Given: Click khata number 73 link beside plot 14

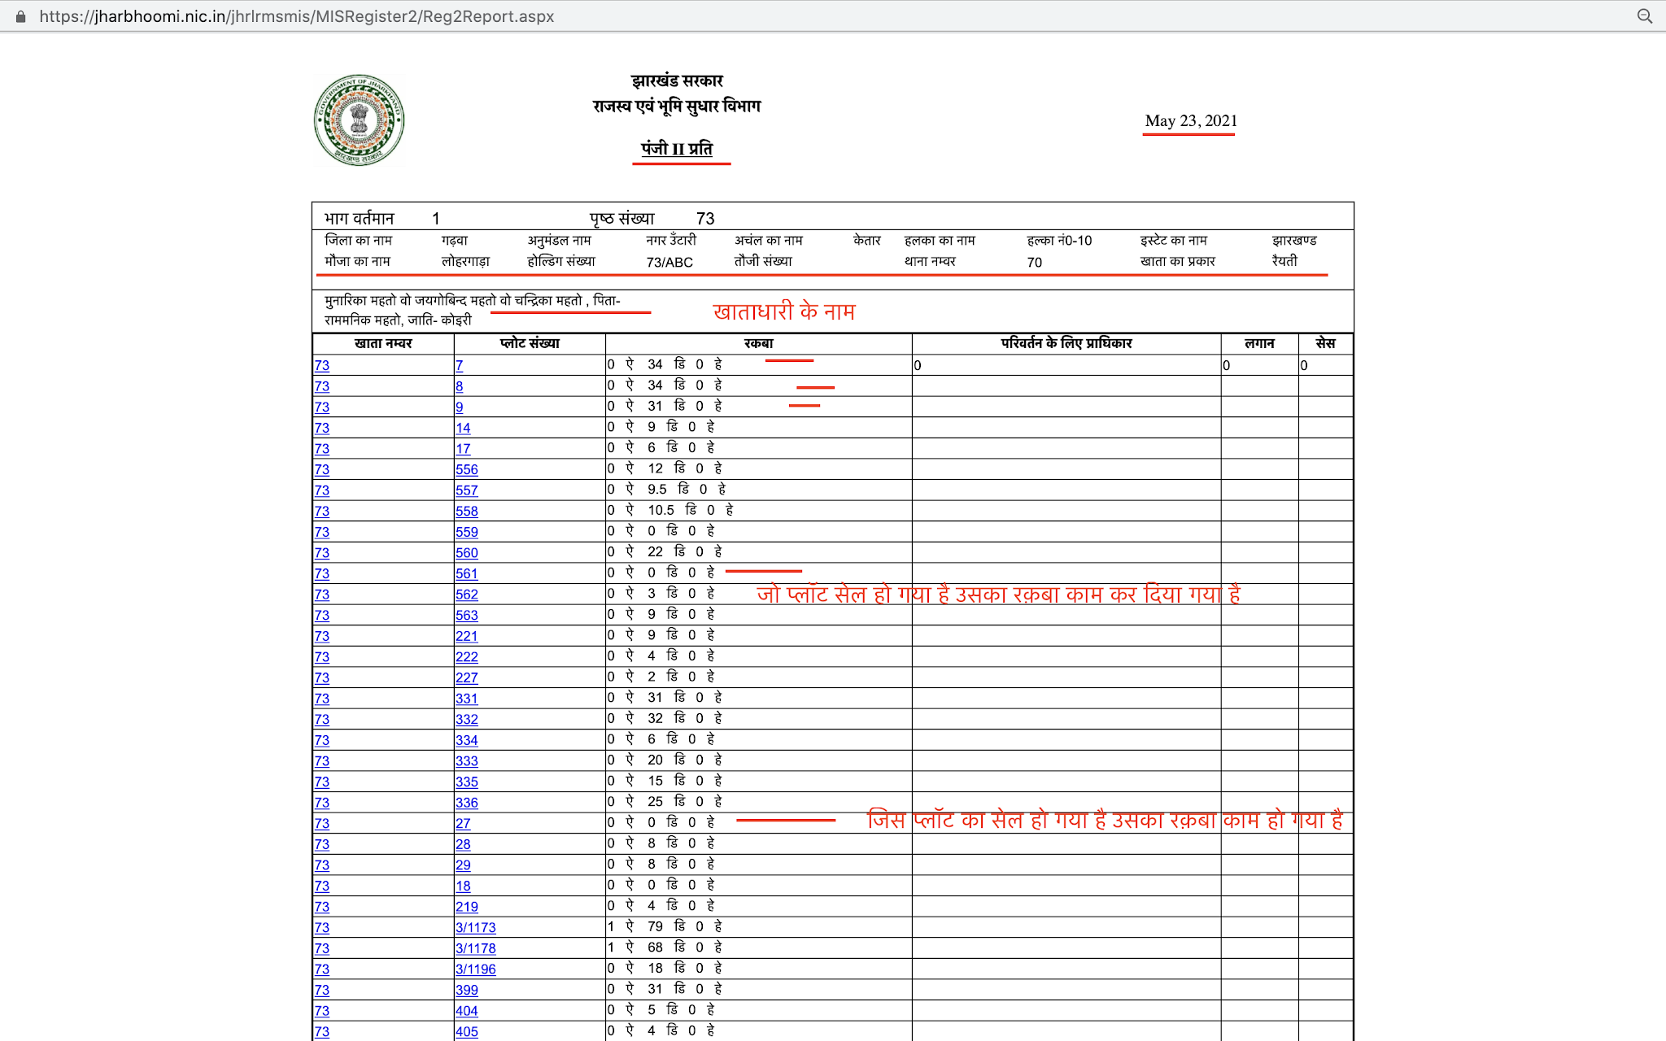Looking at the screenshot, I should (322, 428).
